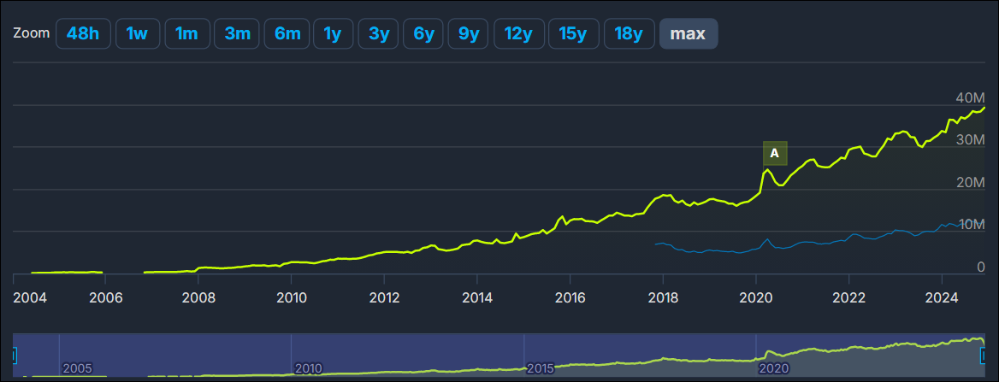Screen dimensions: 999x382
Task: Select the 48h zoom range
Action: pos(83,34)
